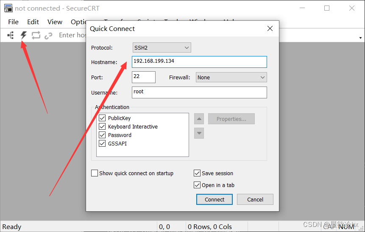Toggle the Save session checkbox

[x=197, y=173]
